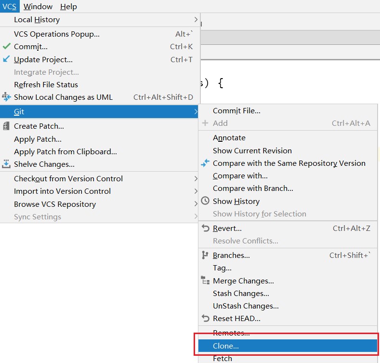This screenshot has height=363, width=380.
Task: Click the green checkmark Commit icon
Action: click(7, 46)
